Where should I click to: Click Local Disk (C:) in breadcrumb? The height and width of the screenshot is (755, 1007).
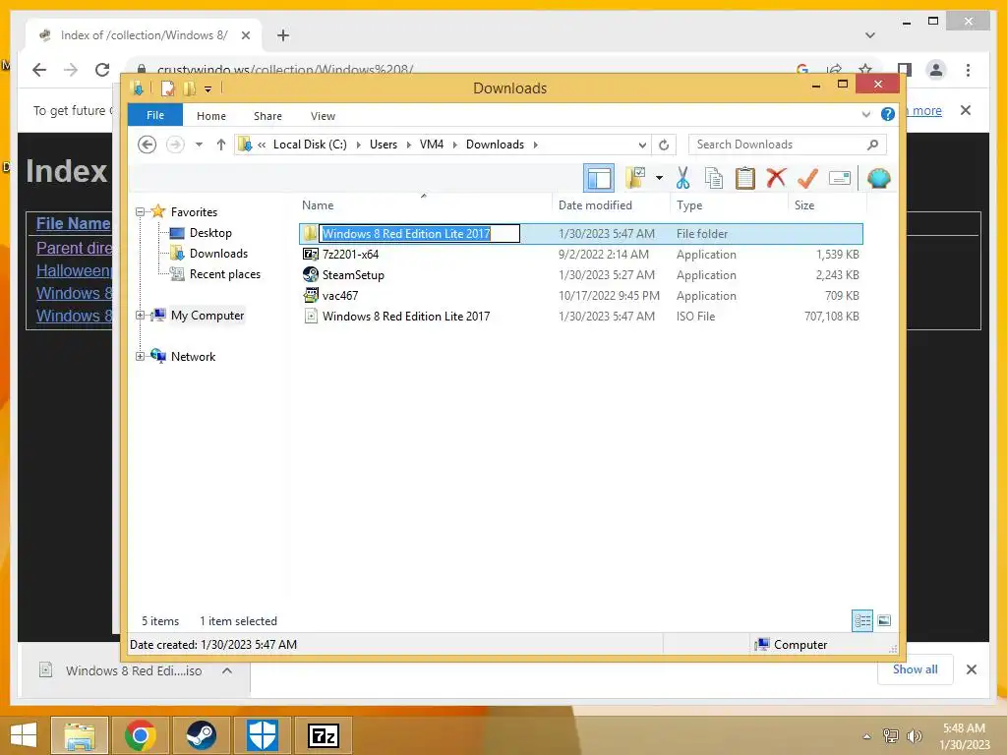[x=310, y=145]
